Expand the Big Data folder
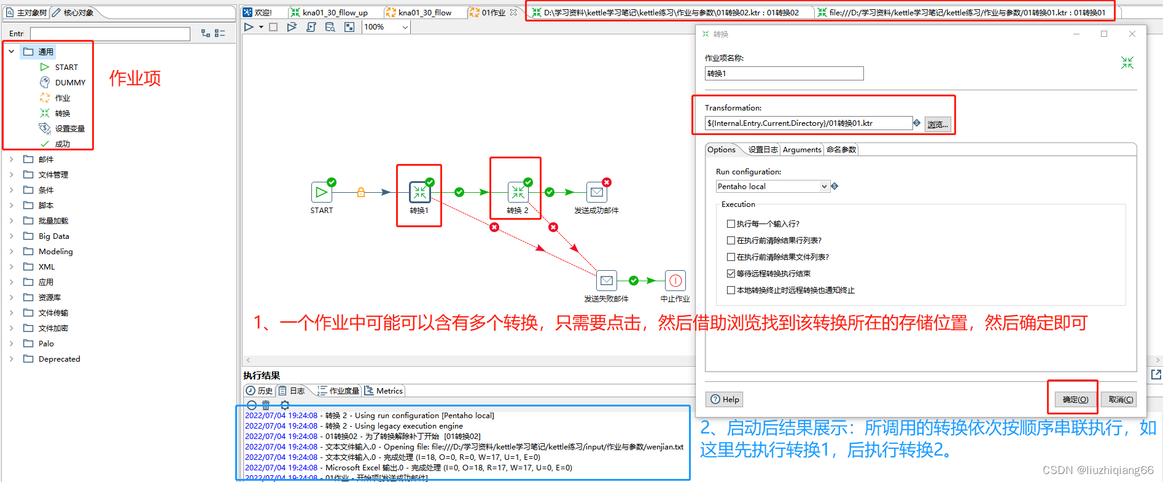Screen dimensions: 1163x482 [x=12, y=236]
